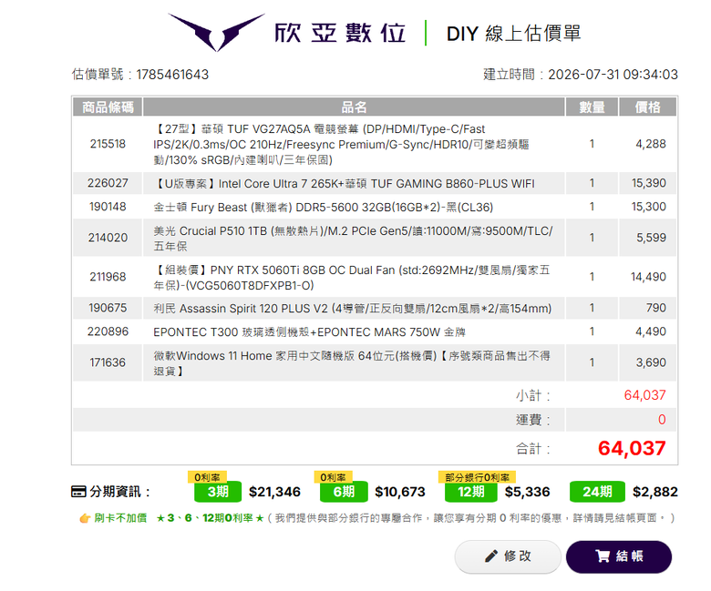Click the 運費 label
Screen dimensions: 711x591
pyautogui.click(x=533, y=421)
